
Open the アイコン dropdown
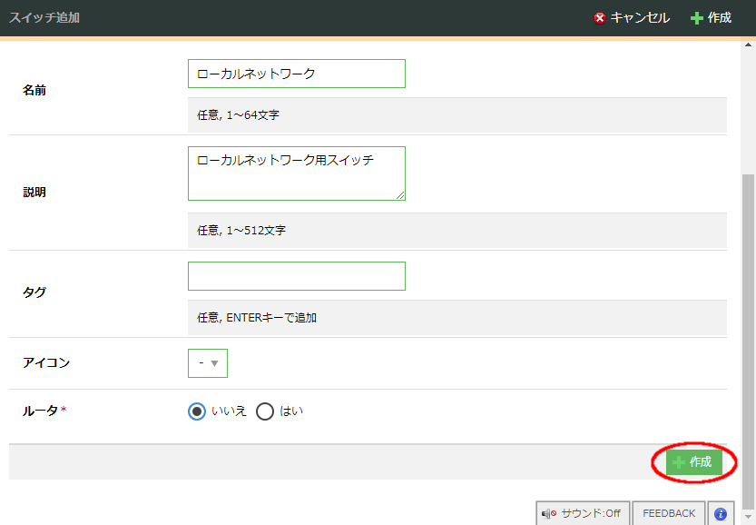(x=207, y=363)
